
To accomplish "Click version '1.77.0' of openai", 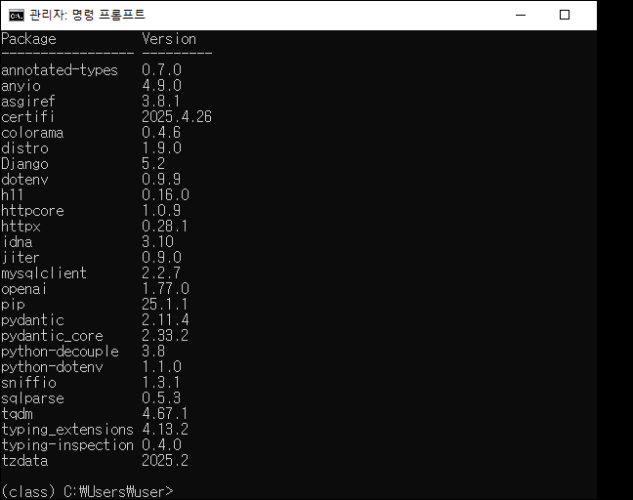I will (x=165, y=289).
